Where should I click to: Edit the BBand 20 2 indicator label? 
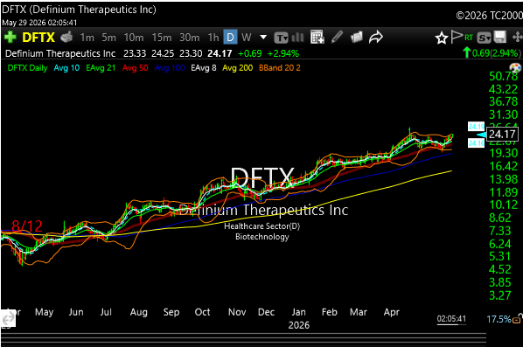[280, 68]
